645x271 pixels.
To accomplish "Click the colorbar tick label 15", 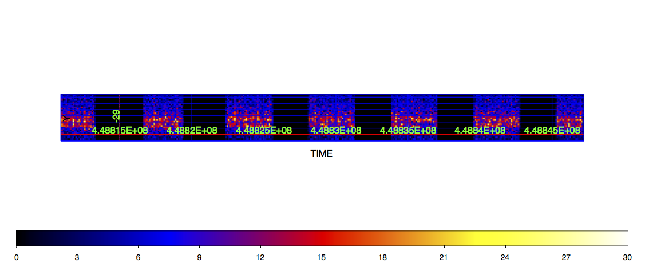I will (x=322, y=257).
